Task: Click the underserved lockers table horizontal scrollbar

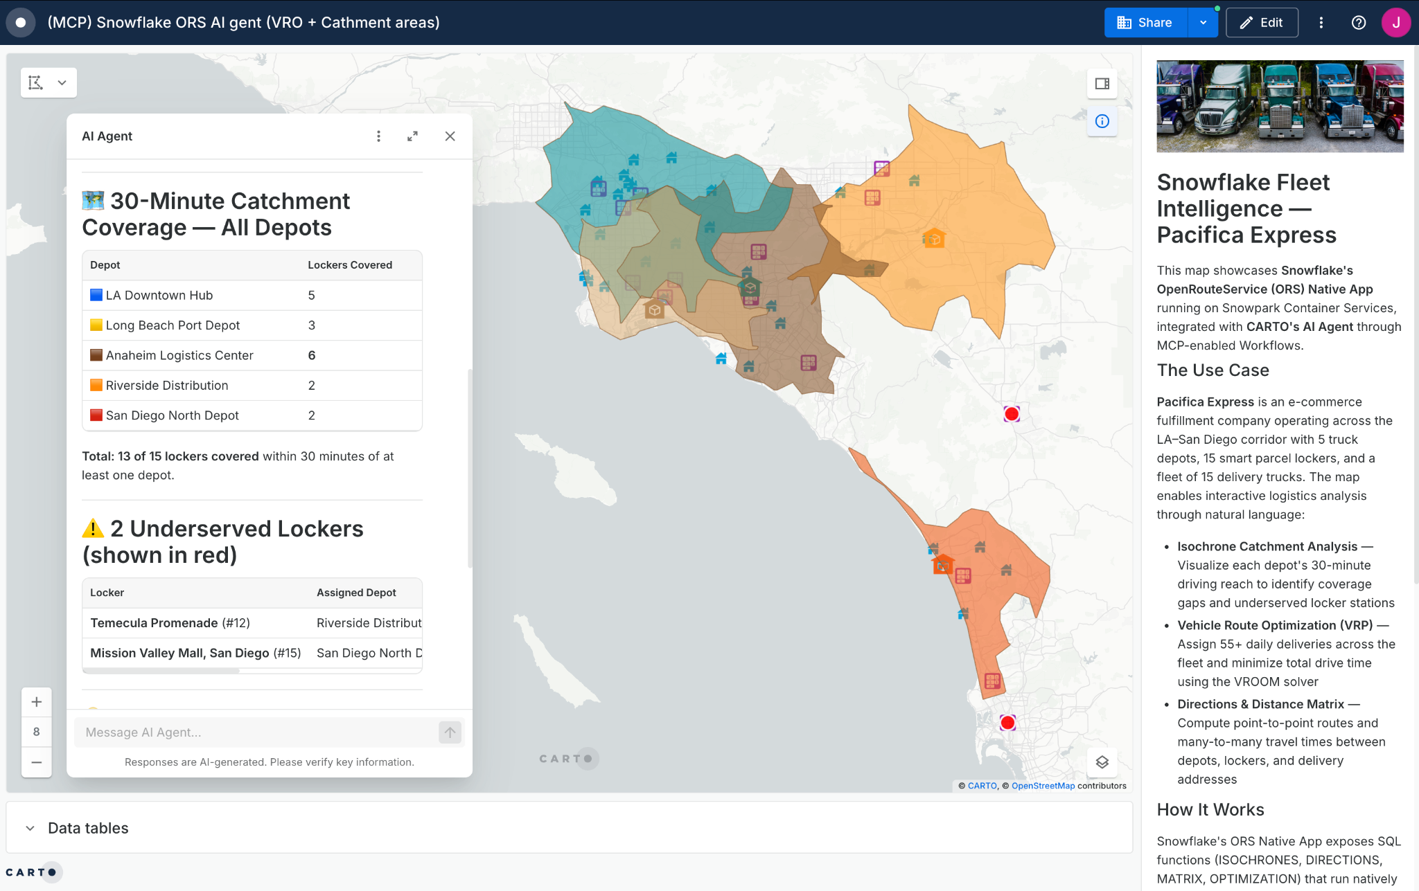Action: tap(161, 671)
